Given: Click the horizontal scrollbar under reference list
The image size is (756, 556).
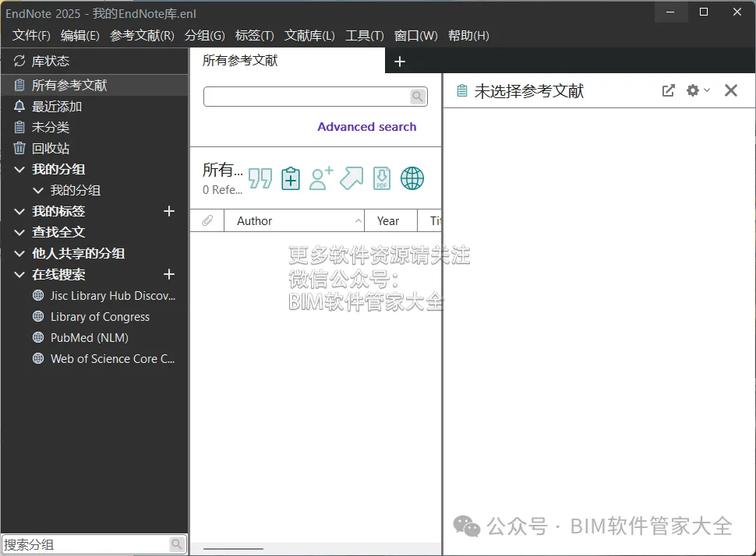Looking at the screenshot, I should [233, 549].
